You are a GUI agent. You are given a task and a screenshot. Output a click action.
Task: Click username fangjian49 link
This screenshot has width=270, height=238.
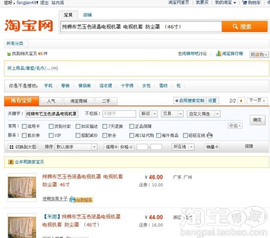point(27,3)
